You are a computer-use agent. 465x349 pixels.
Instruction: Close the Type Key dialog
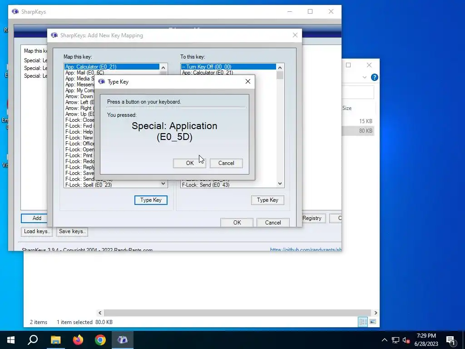(x=247, y=81)
